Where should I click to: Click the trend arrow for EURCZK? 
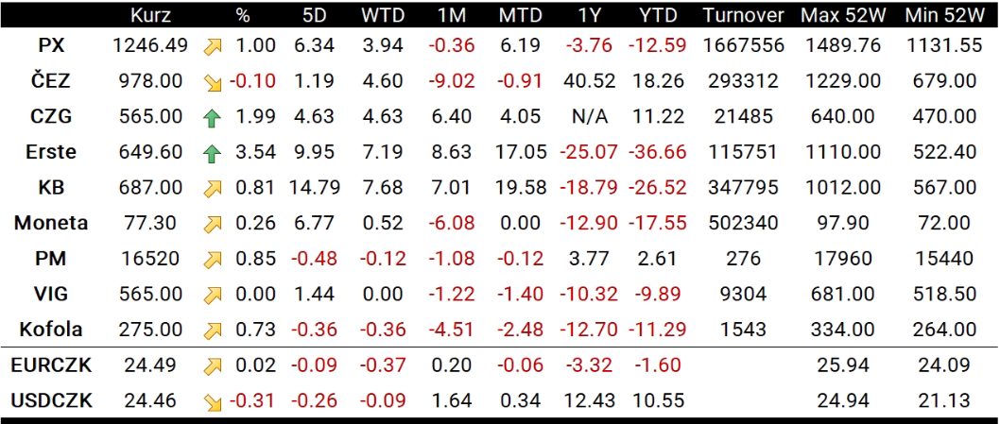pos(213,365)
